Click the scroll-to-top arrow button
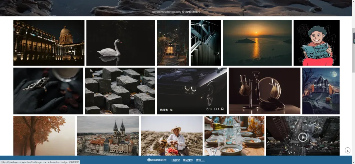 (x=347, y=150)
